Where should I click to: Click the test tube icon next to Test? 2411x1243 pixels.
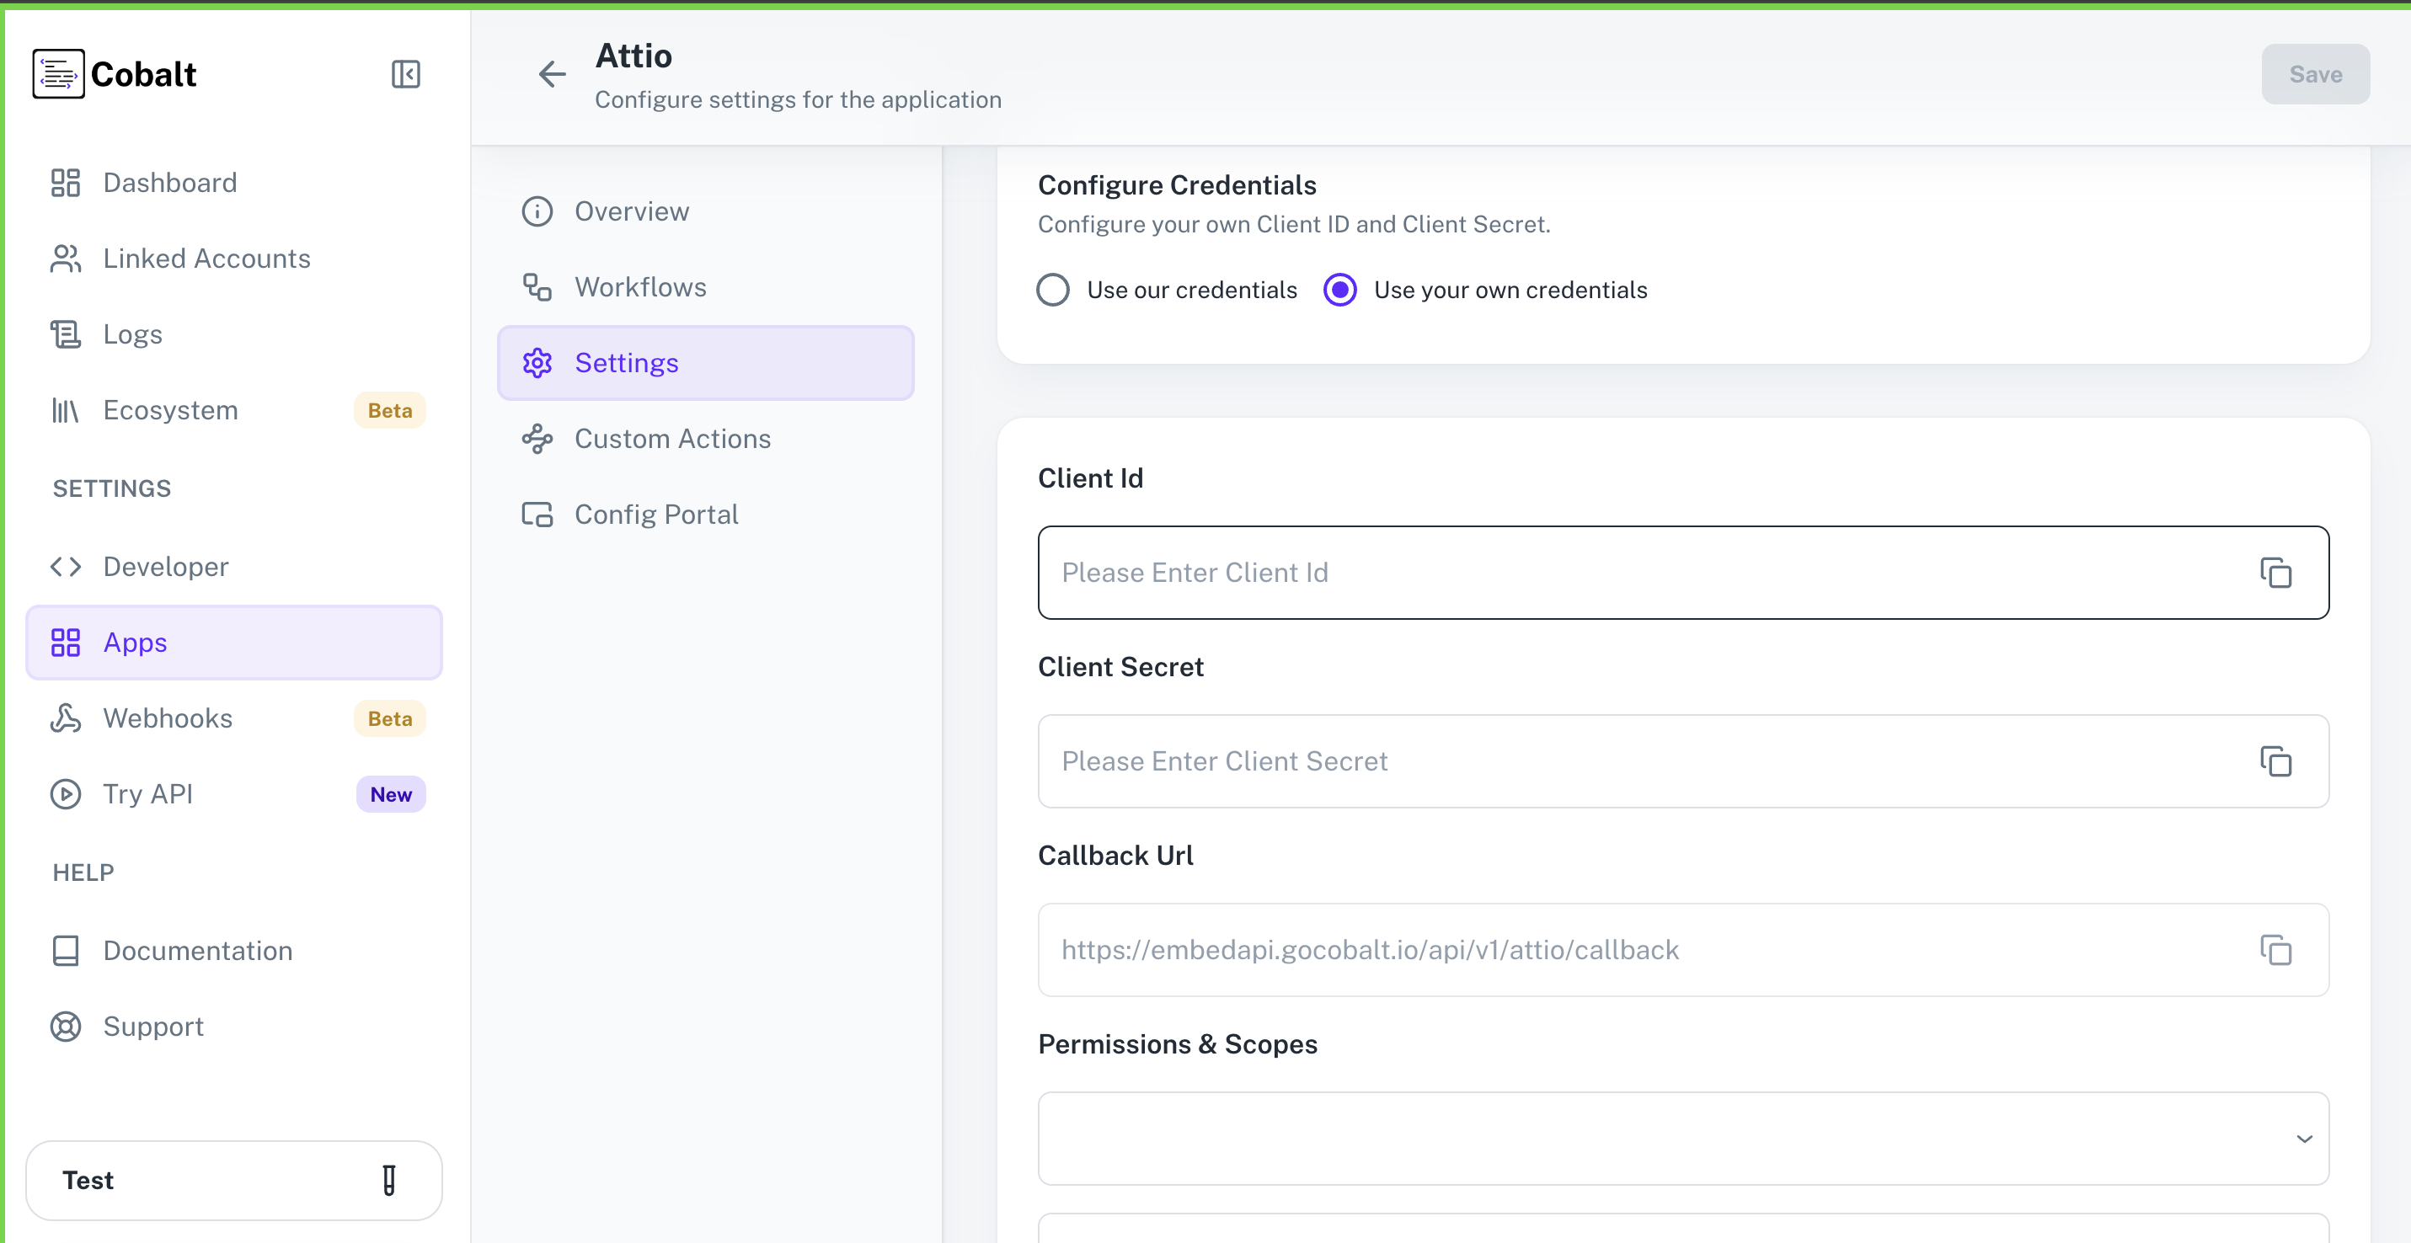click(x=389, y=1181)
